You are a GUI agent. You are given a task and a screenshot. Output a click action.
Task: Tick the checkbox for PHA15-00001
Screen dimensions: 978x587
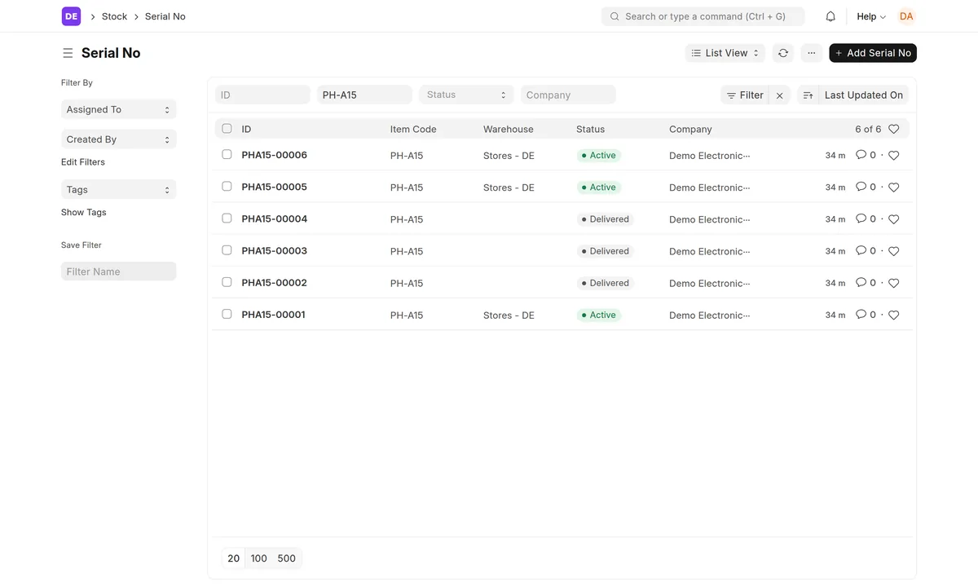[227, 314]
